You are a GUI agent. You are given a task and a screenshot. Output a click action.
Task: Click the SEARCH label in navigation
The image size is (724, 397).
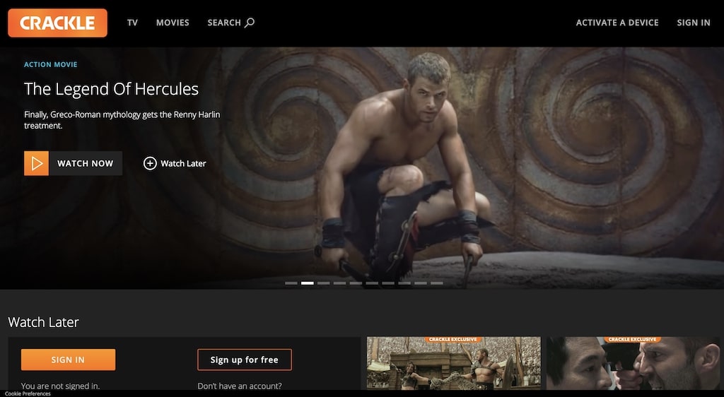(224, 23)
